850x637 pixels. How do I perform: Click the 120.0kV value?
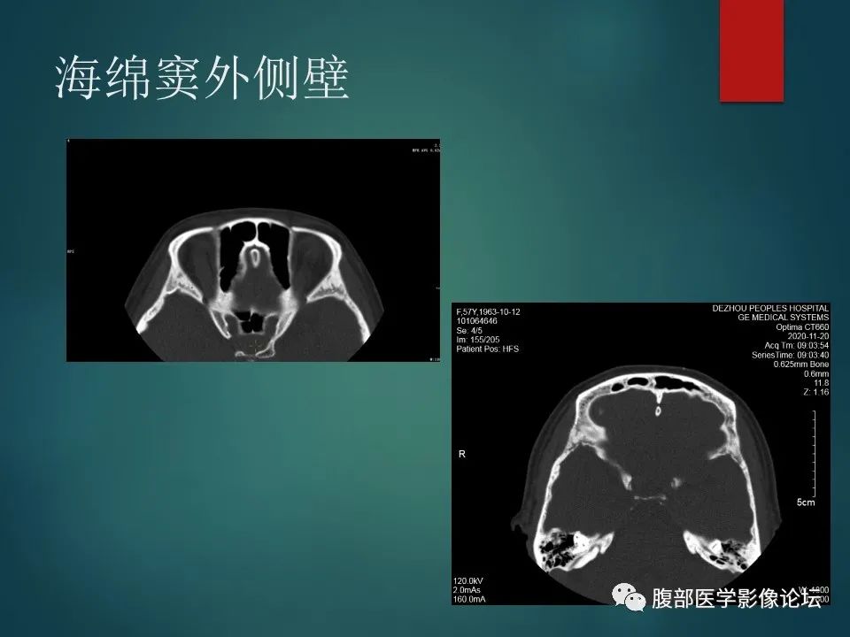pos(467,581)
